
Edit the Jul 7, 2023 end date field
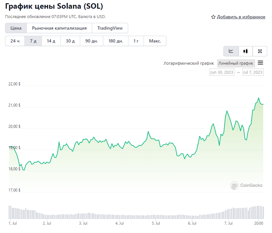click(253, 72)
